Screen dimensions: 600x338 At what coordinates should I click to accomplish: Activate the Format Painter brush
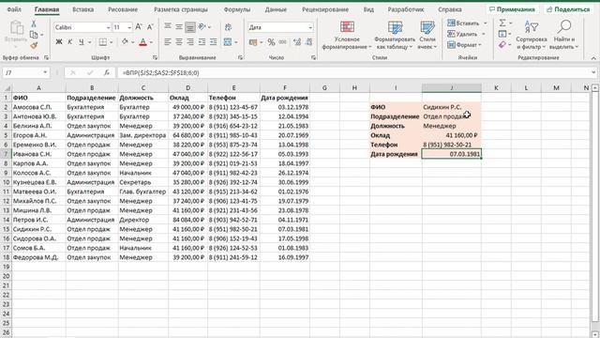[34, 45]
